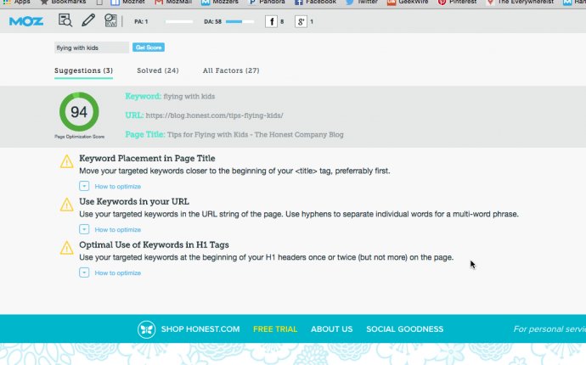
Task: Open How to optimize link under Page Title
Action: tap(118, 187)
